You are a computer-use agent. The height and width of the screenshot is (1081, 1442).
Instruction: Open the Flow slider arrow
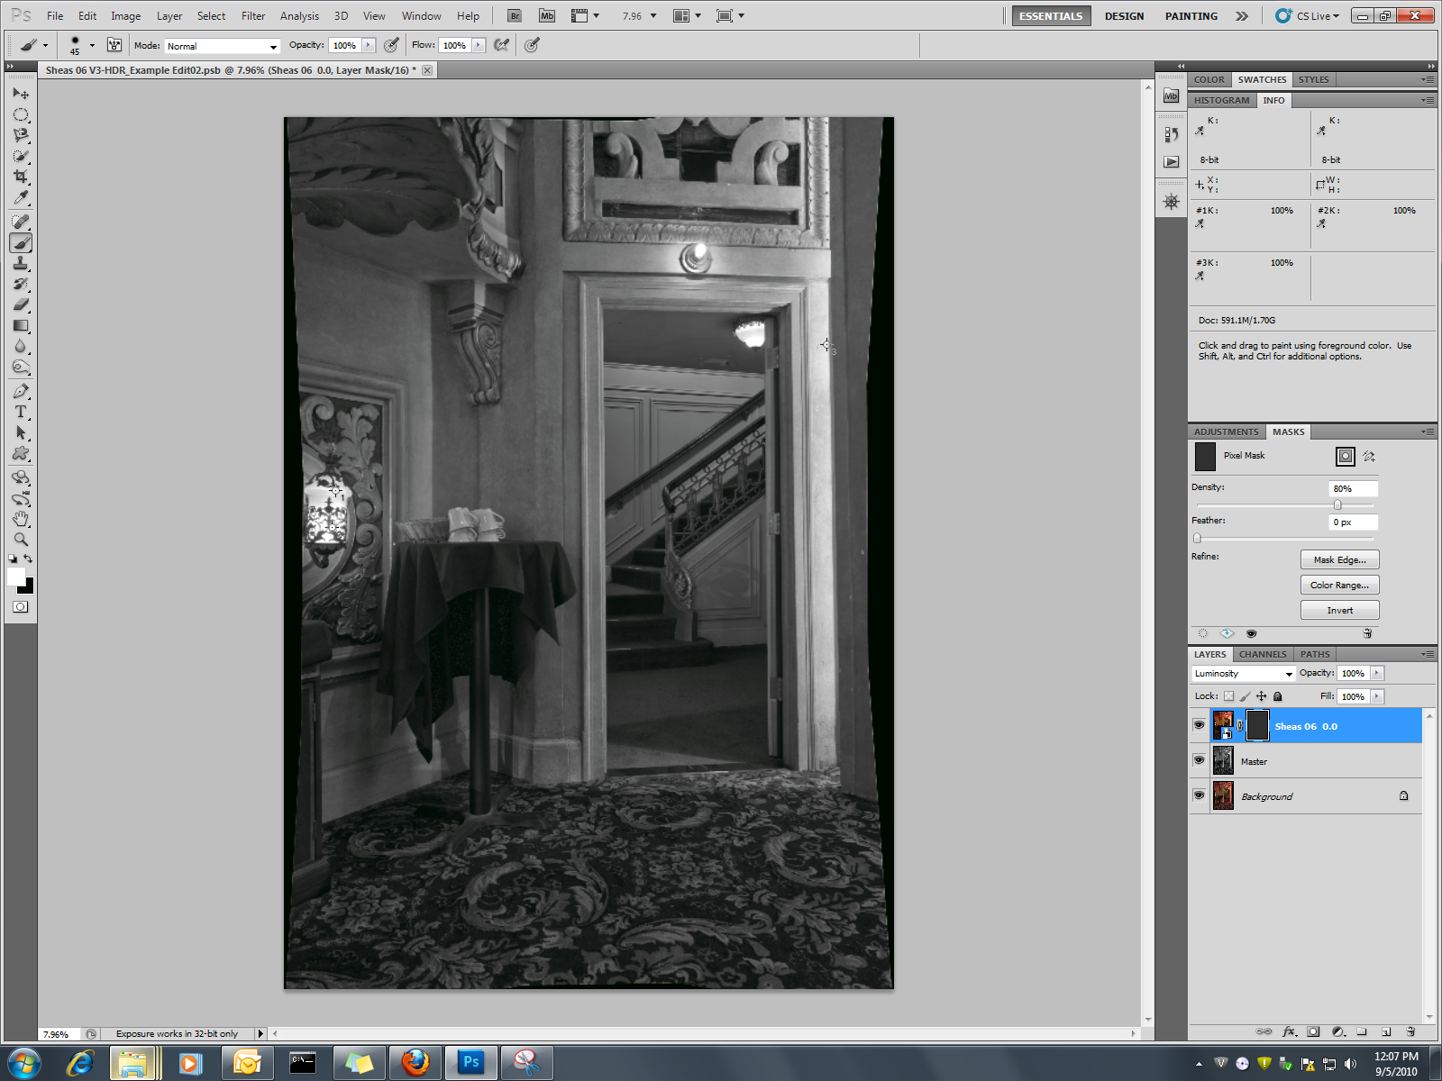click(479, 45)
